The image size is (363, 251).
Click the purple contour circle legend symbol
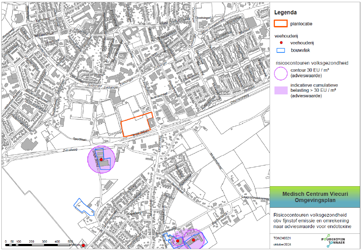(x=281, y=73)
